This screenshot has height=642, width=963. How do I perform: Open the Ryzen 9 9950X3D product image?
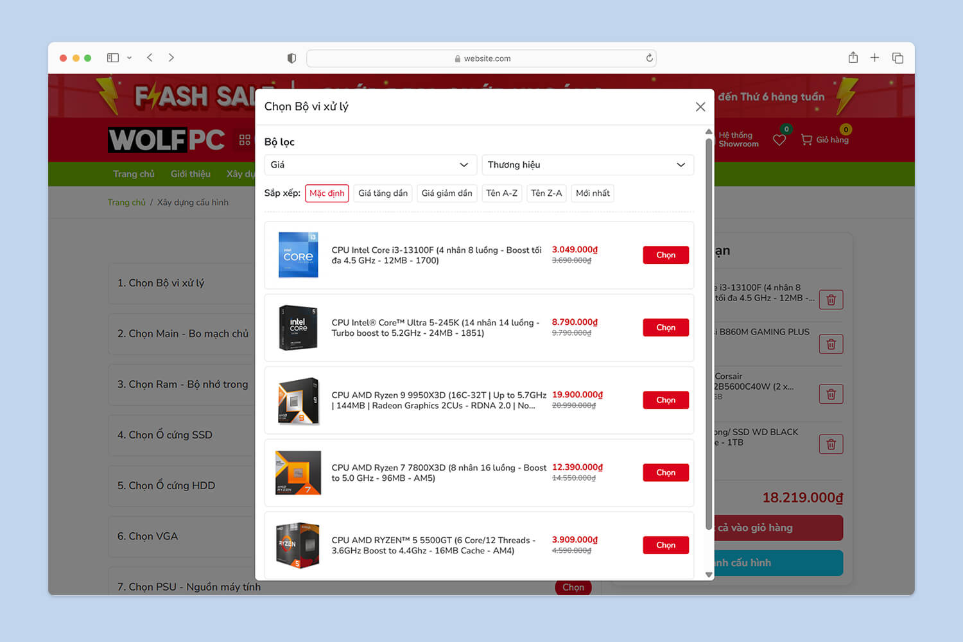pos(298,401)
